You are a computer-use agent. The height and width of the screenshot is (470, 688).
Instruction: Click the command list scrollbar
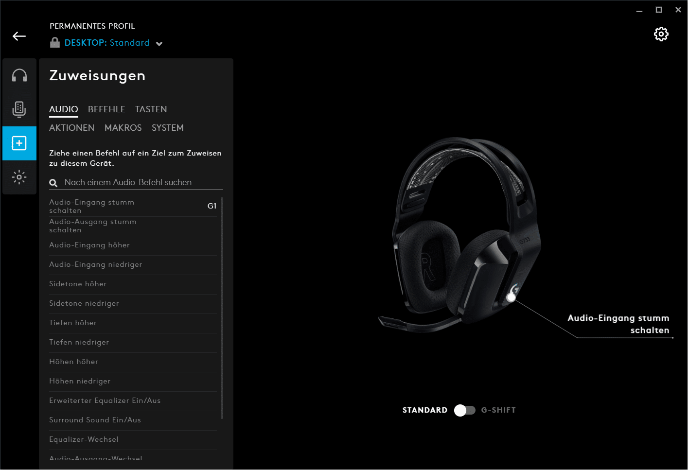(222, 308)
